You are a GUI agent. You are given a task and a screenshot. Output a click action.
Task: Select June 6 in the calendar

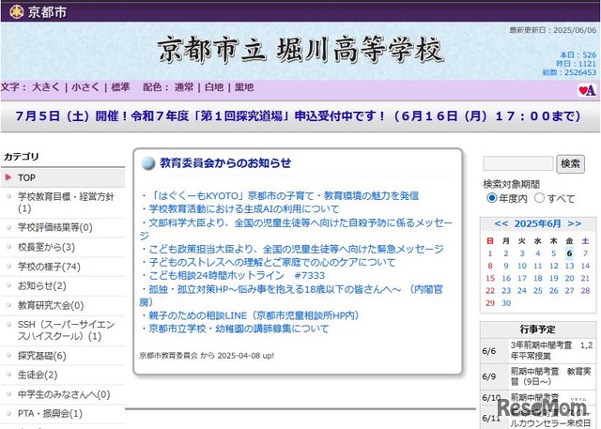(569, 253)
